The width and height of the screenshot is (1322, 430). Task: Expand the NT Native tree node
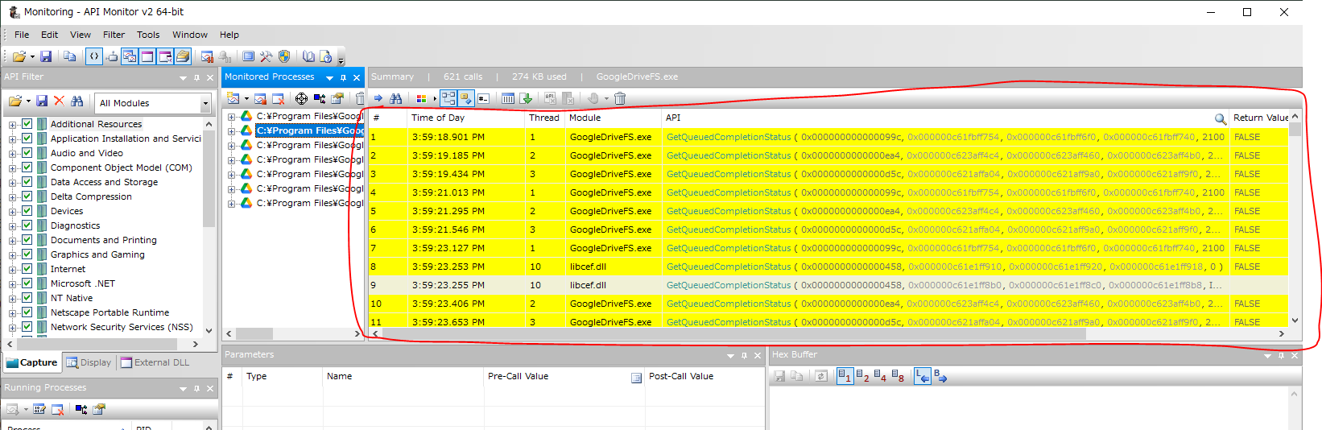pos(12,298)
